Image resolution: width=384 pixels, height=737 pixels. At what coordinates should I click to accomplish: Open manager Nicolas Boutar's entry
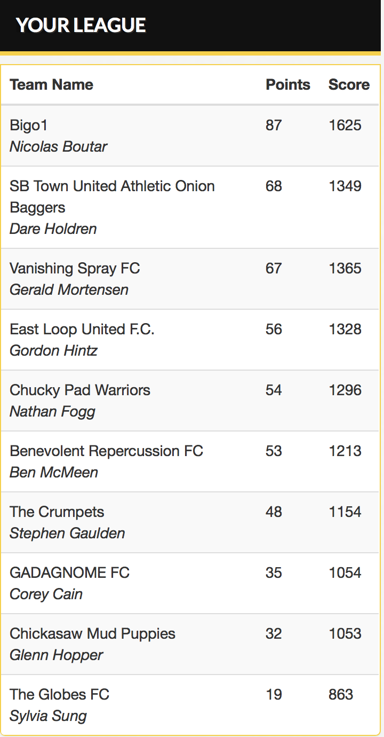click(x=58, y=146)
